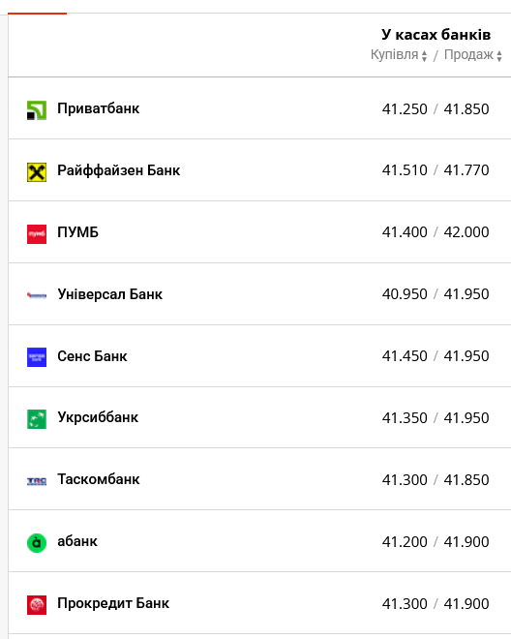This screenshot has height=639, width=511.
Task: Open the Приватбанк bank name link
Action: click(x=98, y=108)
